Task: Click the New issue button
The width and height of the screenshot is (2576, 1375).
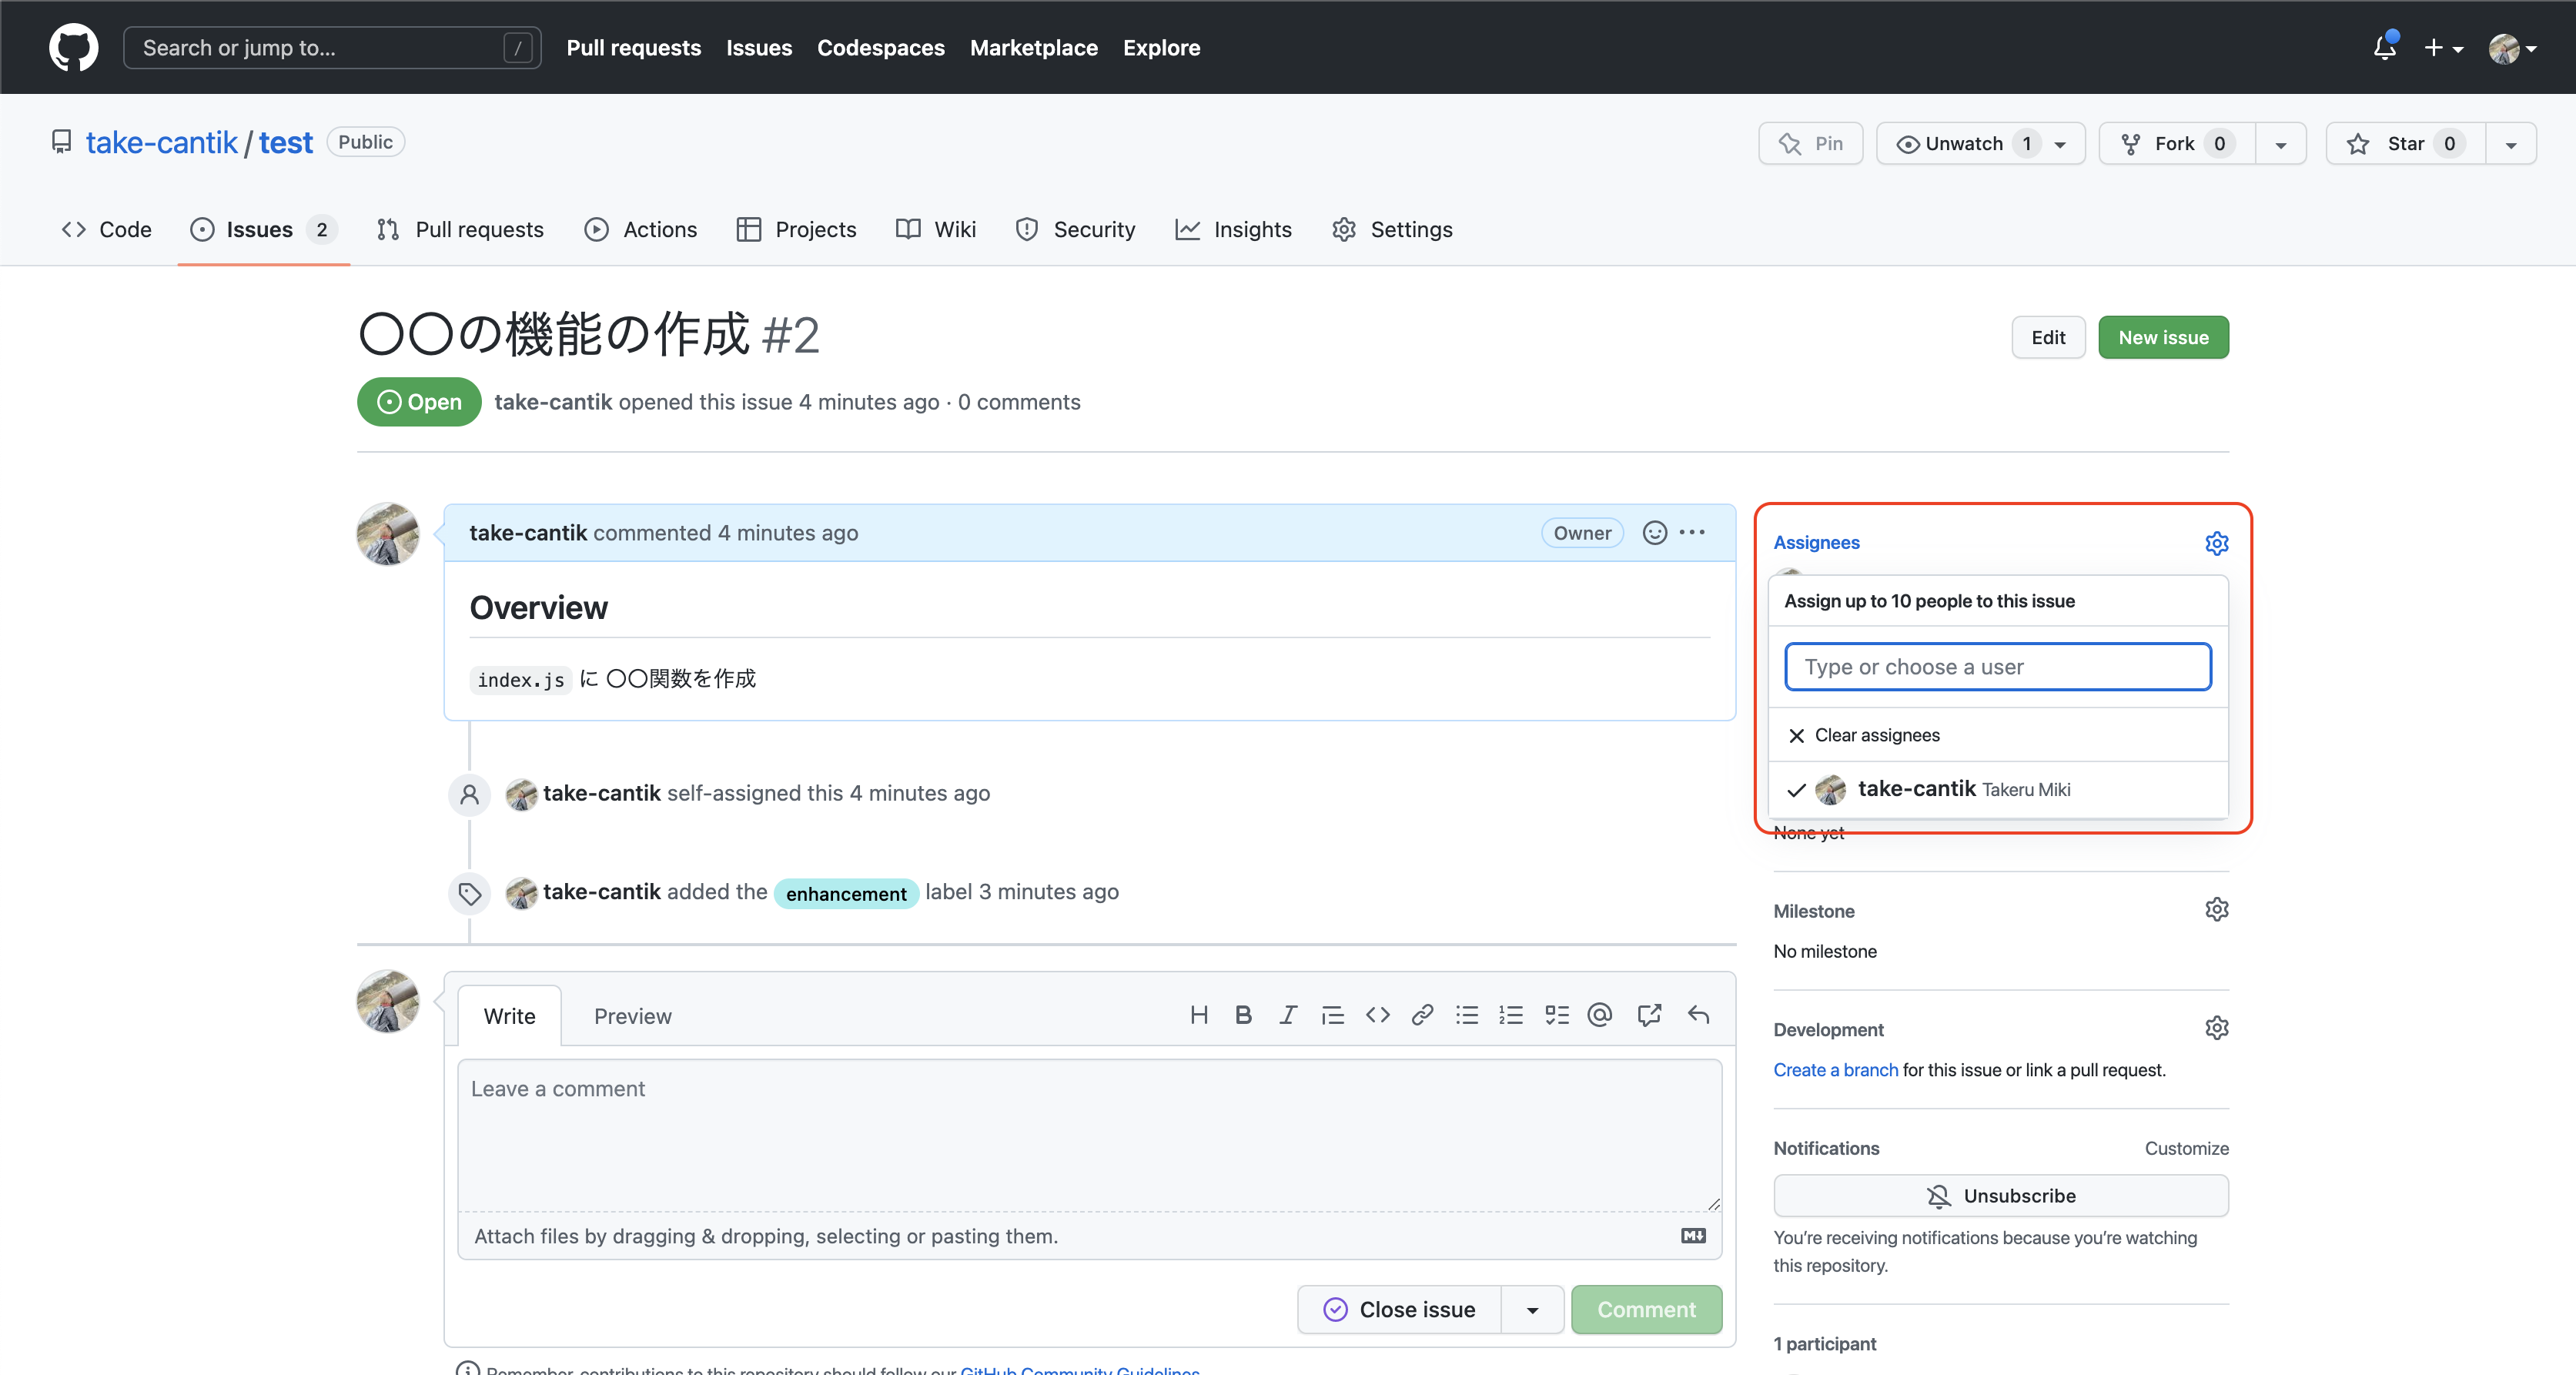Action: [2163, 337]
